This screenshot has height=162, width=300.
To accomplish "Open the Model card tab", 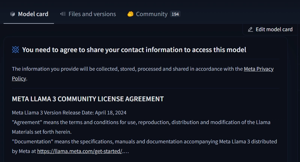I will [x=29, y=14].
